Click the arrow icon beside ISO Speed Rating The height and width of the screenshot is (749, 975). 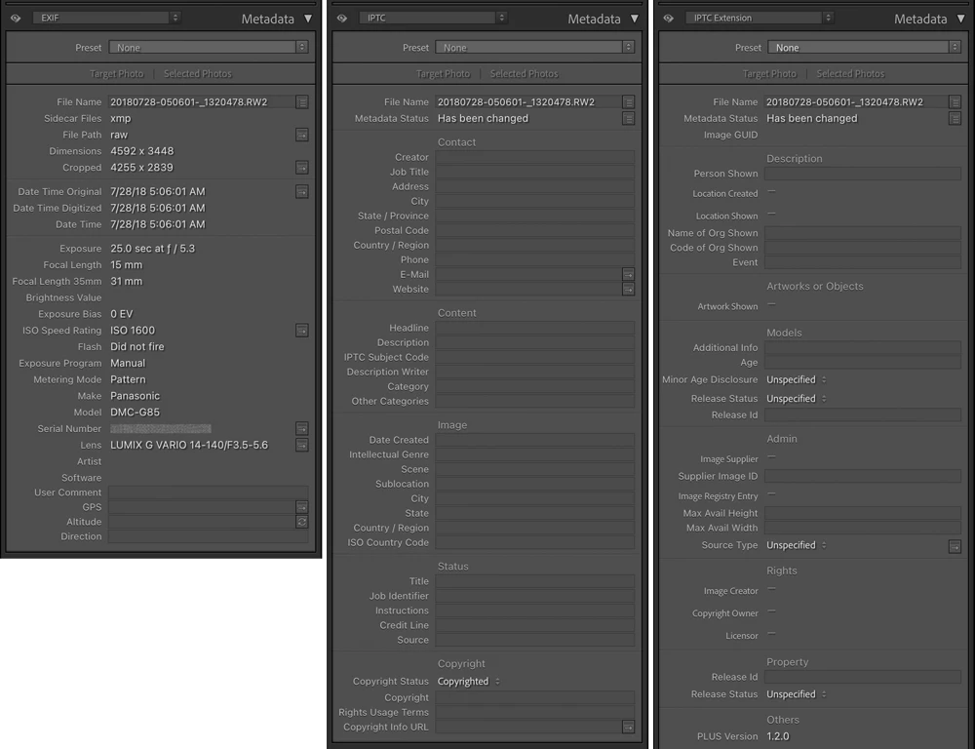click(301, 331)
